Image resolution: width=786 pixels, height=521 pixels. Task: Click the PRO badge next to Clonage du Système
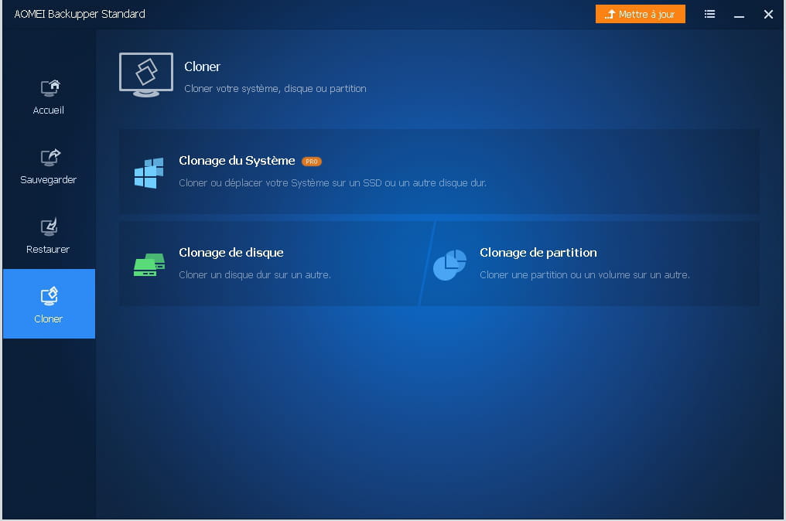[311, 162]
